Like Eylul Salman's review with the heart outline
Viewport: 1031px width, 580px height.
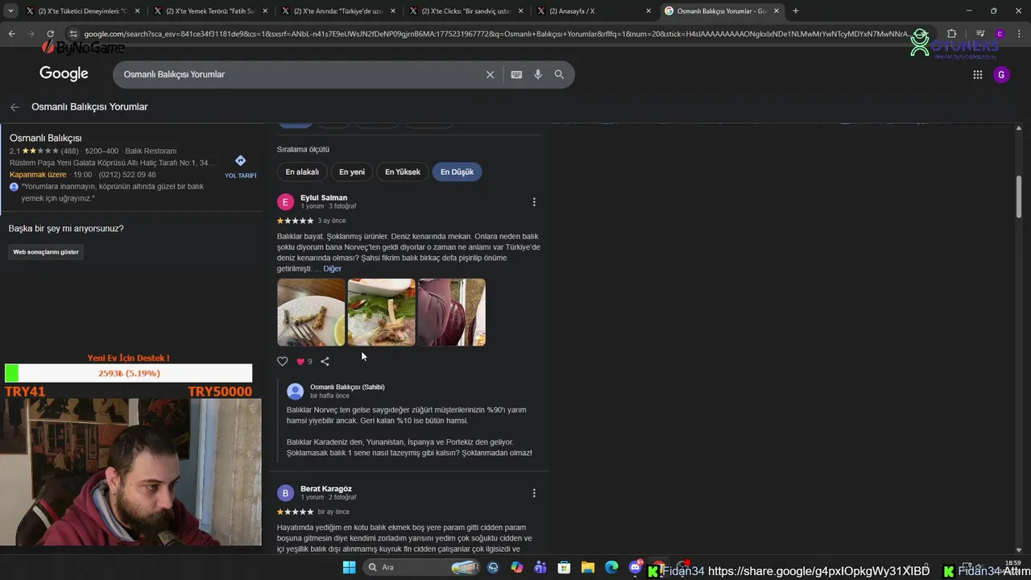[282, 362]
